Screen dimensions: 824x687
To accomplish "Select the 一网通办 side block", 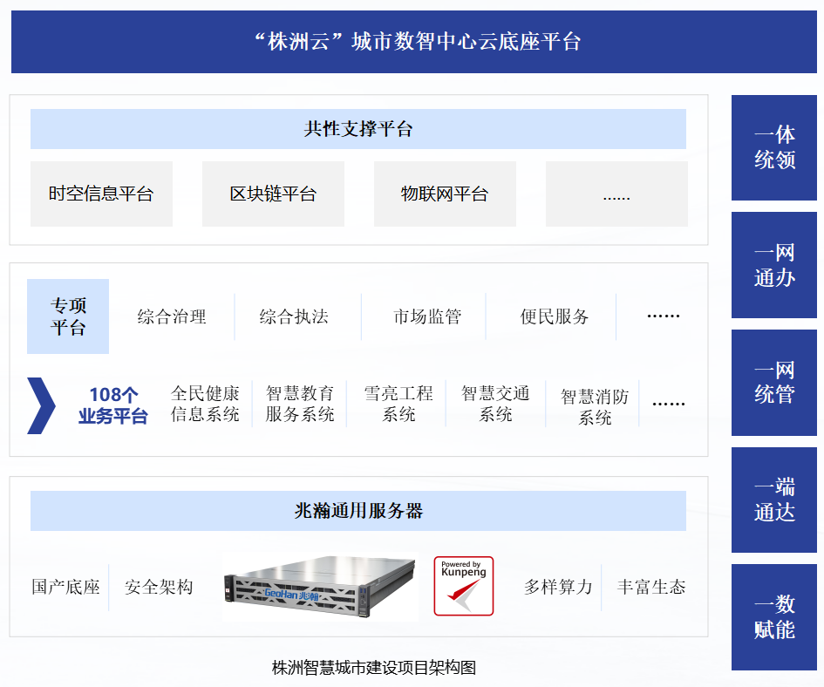I will coord(774,265).
